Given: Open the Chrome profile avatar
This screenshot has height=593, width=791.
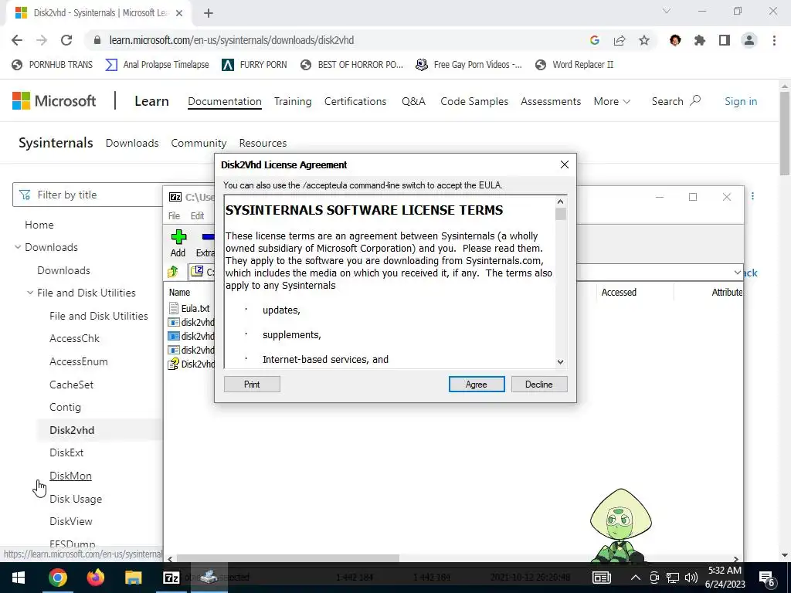Looking at the screenshot, I should point(749,40).
